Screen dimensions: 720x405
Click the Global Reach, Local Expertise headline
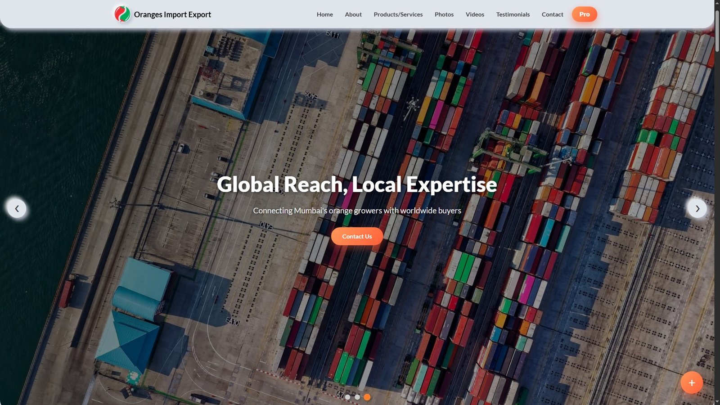pyautogui.click(x=357, y=184)
